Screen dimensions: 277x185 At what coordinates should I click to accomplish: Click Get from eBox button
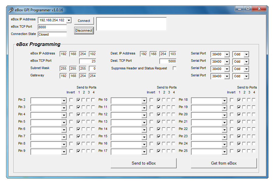224,163
